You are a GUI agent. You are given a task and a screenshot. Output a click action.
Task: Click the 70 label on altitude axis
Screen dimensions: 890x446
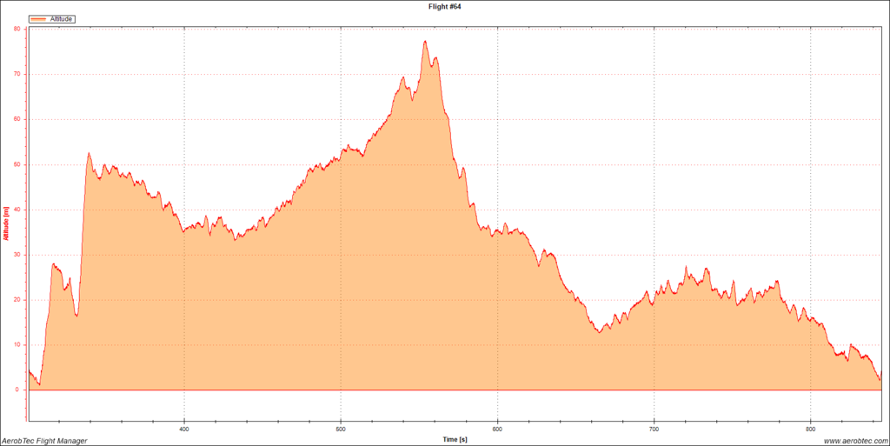[x=17, y=74]
